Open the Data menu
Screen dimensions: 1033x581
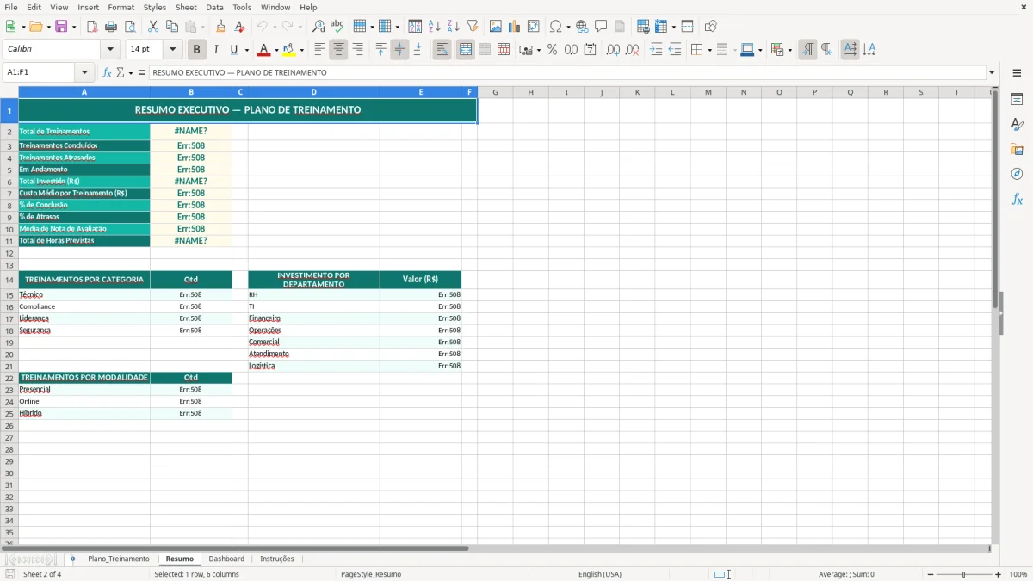[214, 7]
